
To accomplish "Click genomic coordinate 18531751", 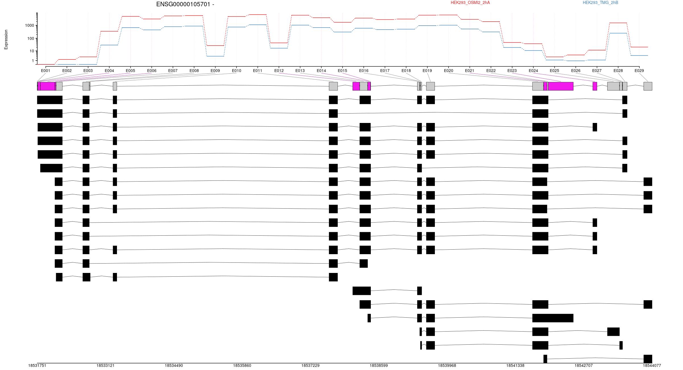I will point(37,365).
